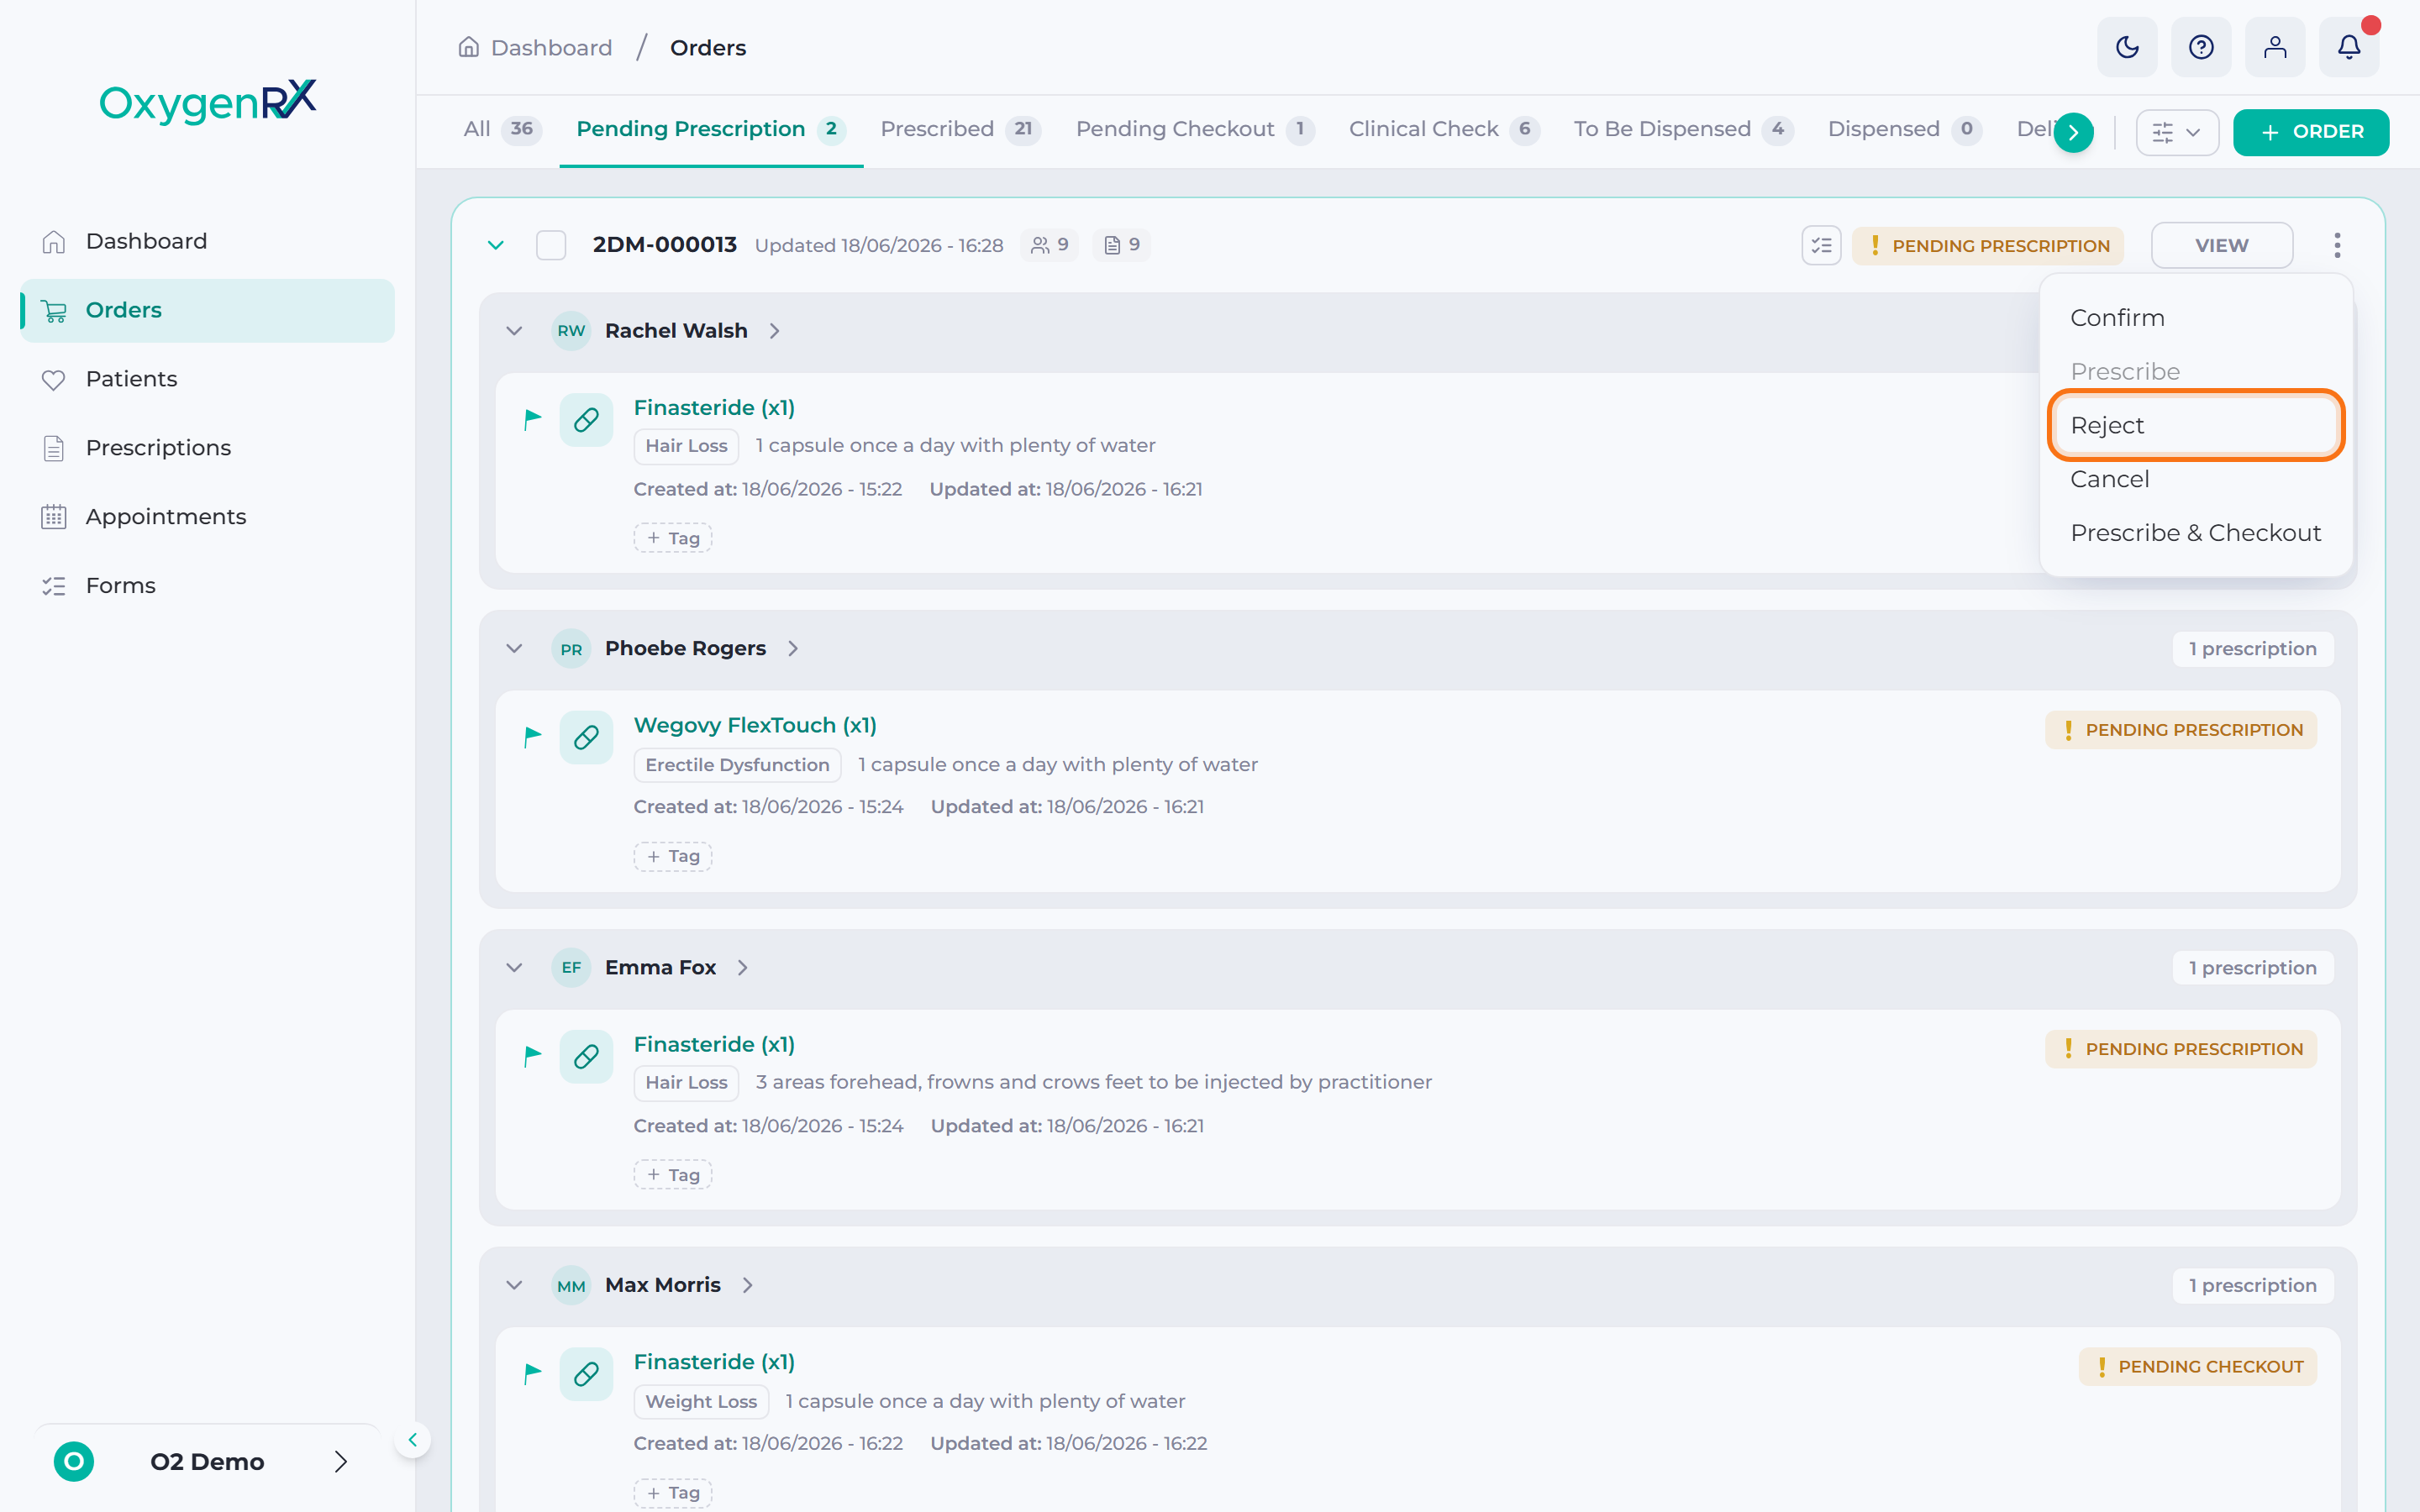Collapse order 2DM-000013 with chevron

coord(495,245)
